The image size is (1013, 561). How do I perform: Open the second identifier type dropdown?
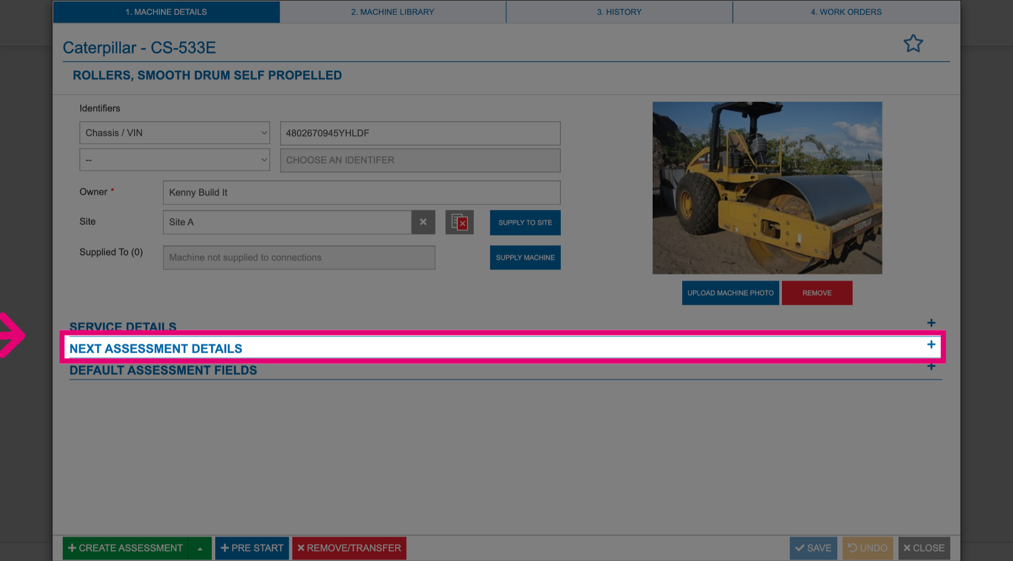175,160
